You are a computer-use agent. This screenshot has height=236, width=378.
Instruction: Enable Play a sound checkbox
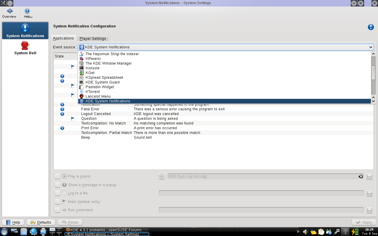click(x=57, y=176)
